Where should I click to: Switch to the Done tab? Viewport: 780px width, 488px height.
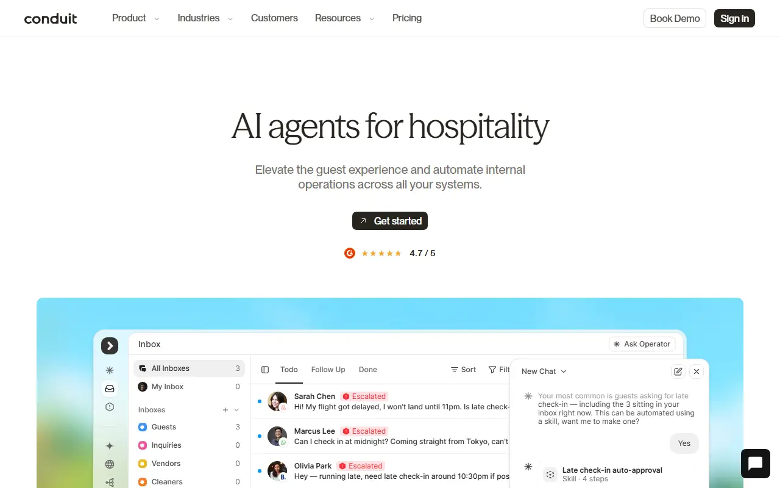[x=367, y=370]
